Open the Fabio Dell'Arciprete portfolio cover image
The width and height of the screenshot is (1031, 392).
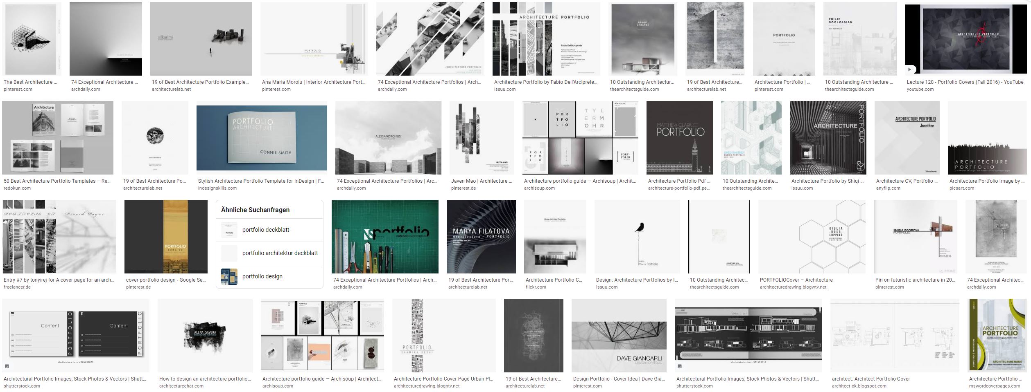[546, 39]
